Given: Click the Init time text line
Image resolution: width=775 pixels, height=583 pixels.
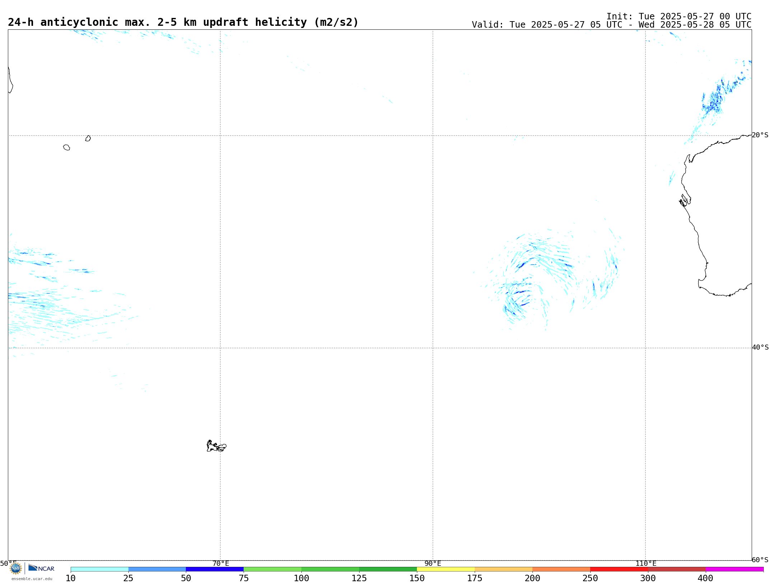Looking at the screenshot, I should click(679, 16).
